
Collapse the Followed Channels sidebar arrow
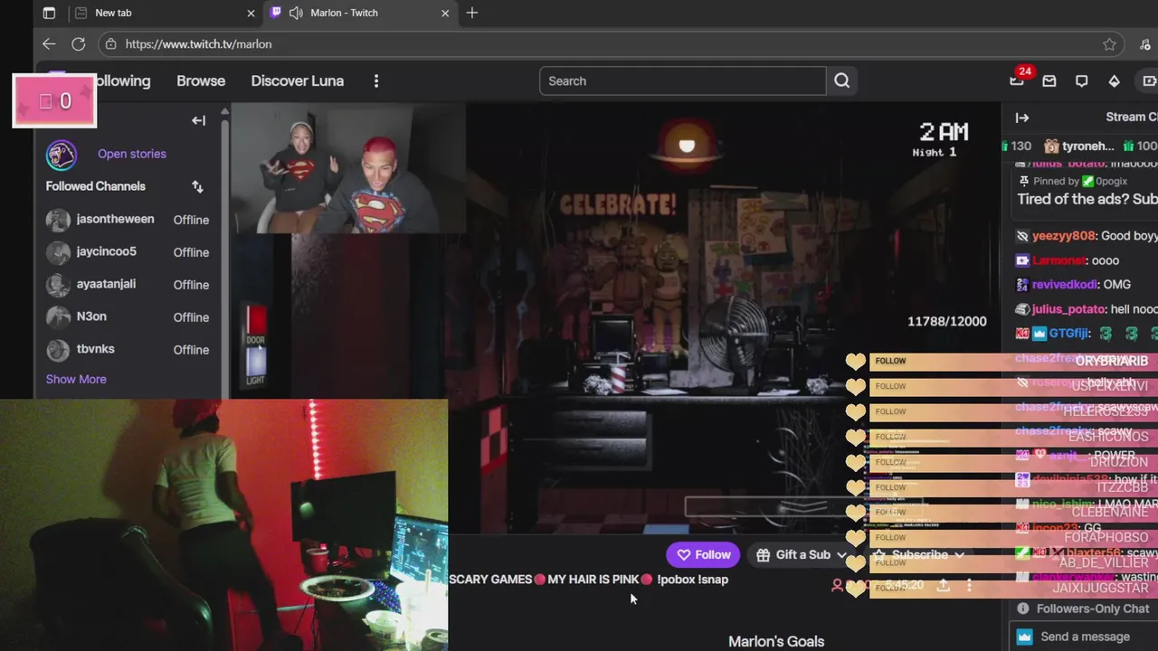click(198, 120)
